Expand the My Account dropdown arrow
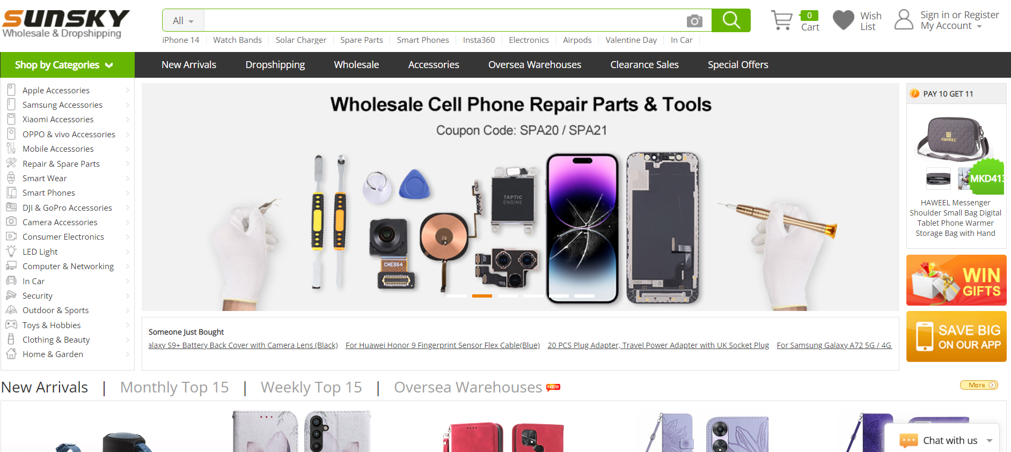1011x452 pixels. (x=979, y=26)
